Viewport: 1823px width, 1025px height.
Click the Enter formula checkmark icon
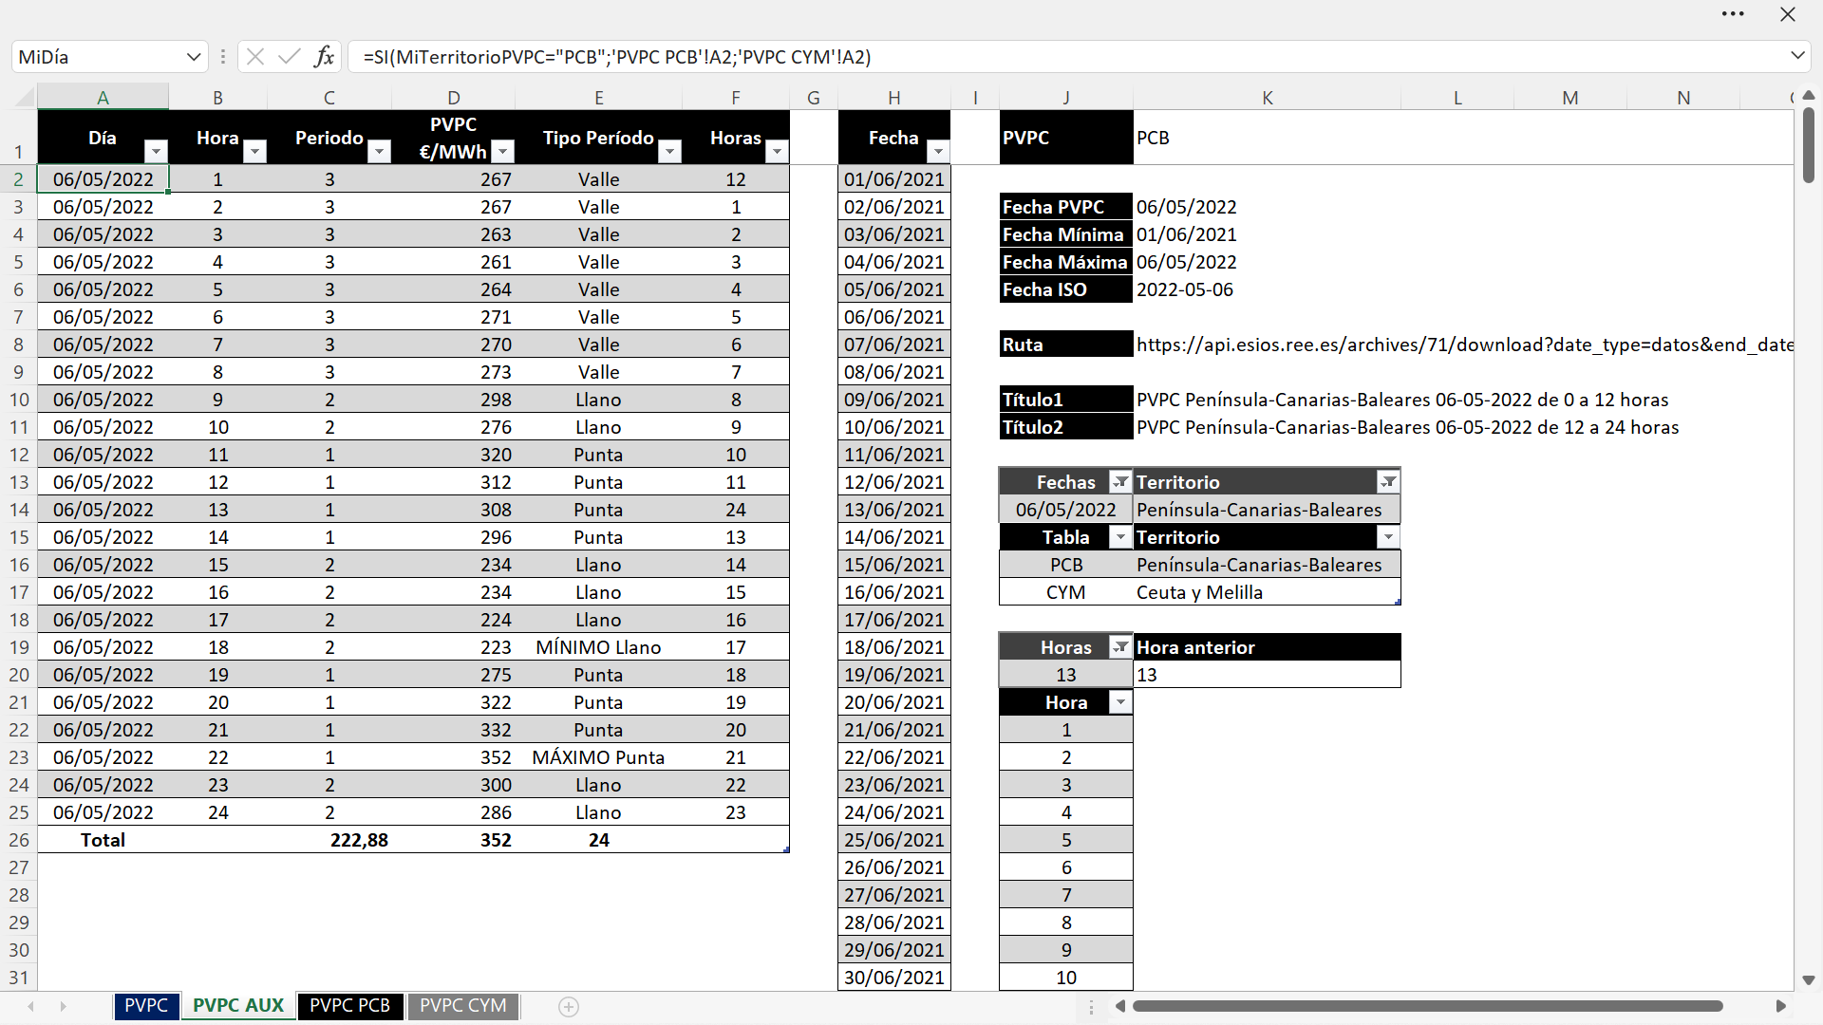290,57
